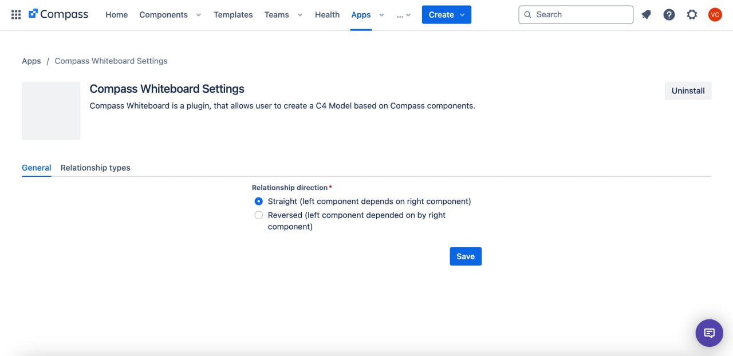
Task: Expand the Components dropdown chevron
Action: (x=199, y=15)
